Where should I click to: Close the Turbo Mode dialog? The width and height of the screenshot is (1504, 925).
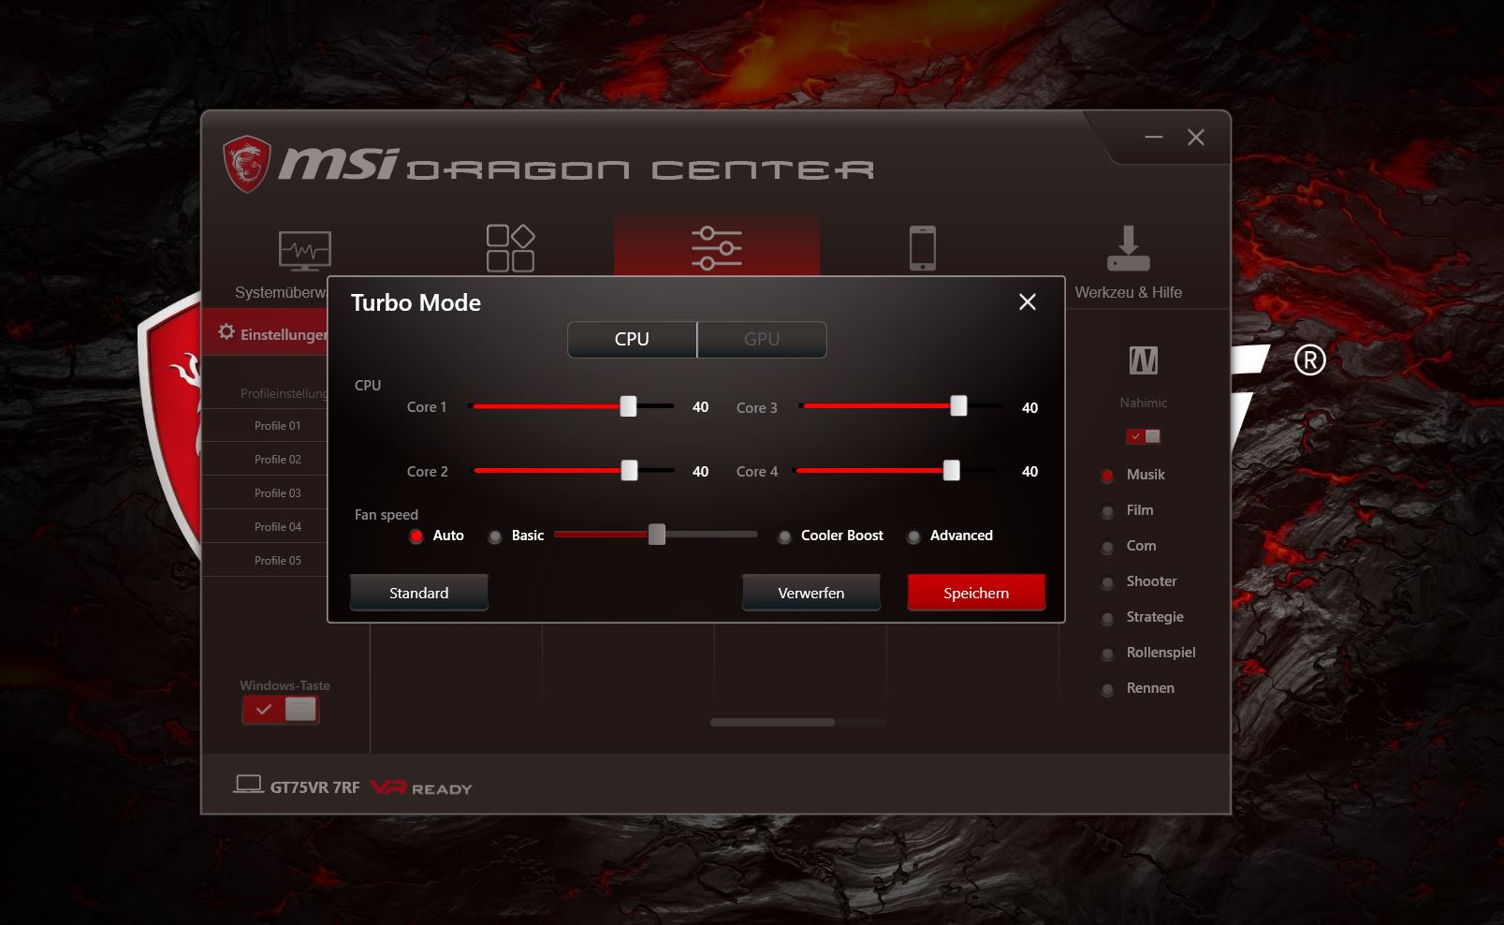click(x=1028, y=301)
